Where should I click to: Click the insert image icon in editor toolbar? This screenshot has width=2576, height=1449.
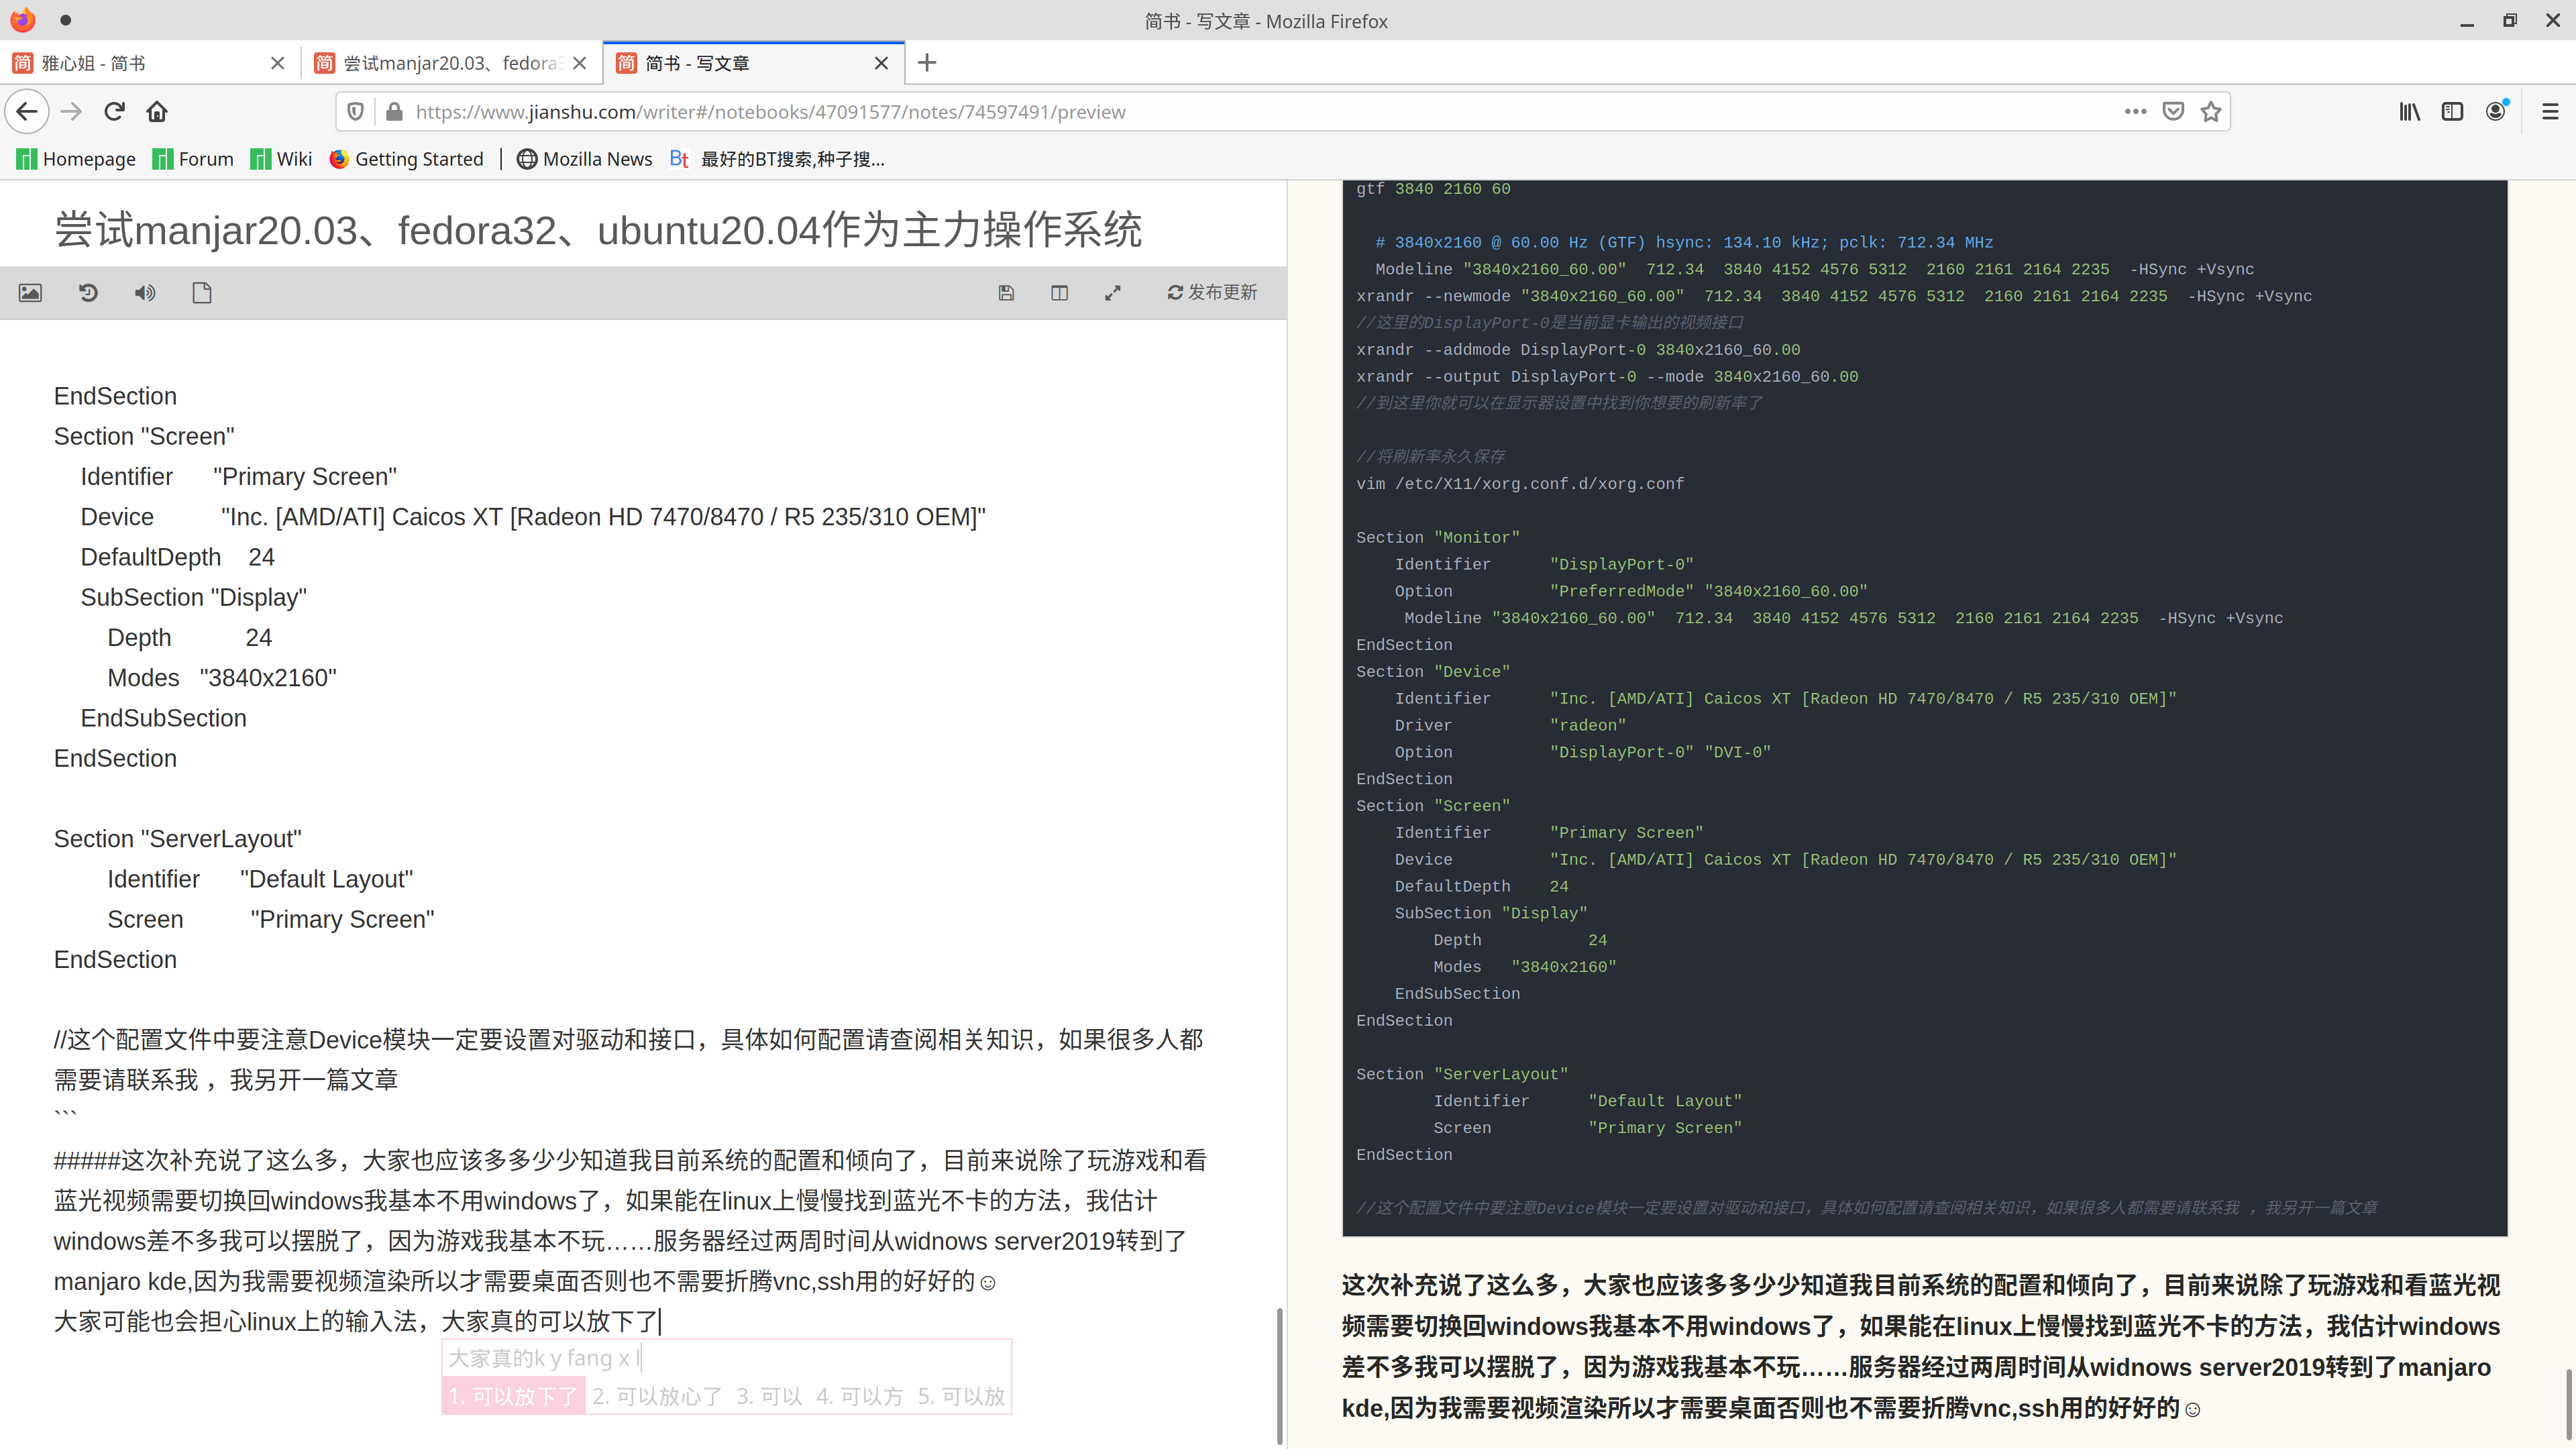pyautogui.click(x=30, y=293)
